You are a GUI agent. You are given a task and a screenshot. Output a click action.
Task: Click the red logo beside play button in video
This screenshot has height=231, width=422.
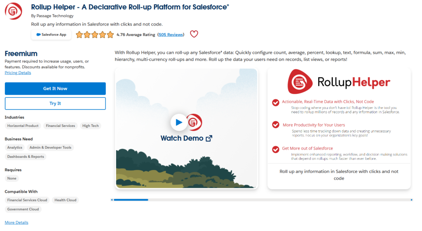(x=195, y=122)
